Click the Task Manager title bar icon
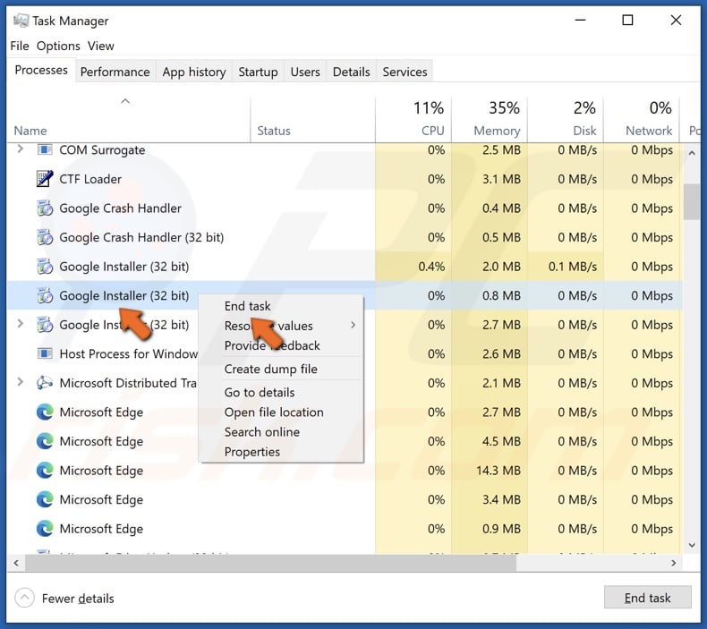707x629 pixels. point(21,21)
